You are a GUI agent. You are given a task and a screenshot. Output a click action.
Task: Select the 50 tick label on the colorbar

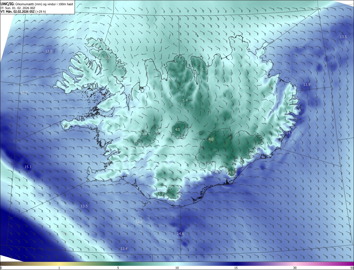click(352, 268)
